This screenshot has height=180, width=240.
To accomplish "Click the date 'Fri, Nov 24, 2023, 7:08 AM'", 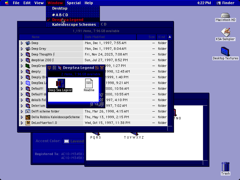I will click(106, 54).
